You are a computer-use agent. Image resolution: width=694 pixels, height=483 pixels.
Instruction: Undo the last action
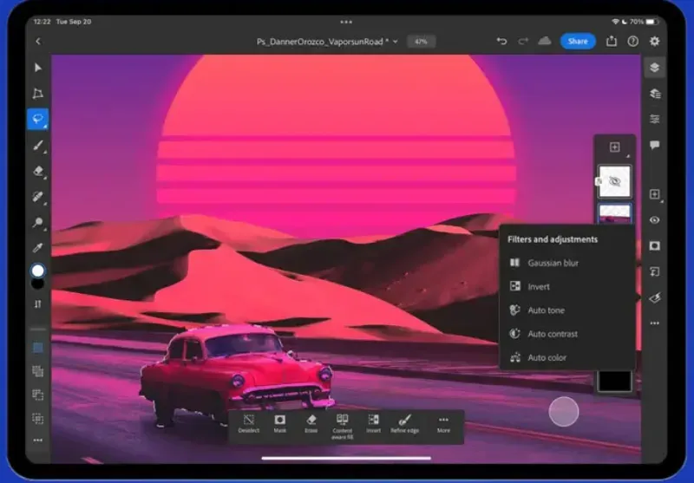tap(501, 41)
